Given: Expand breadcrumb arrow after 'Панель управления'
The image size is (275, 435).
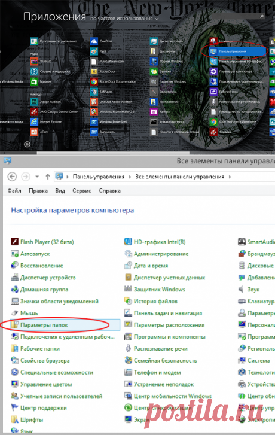Looking at the screenshot, I should (130, 177).
